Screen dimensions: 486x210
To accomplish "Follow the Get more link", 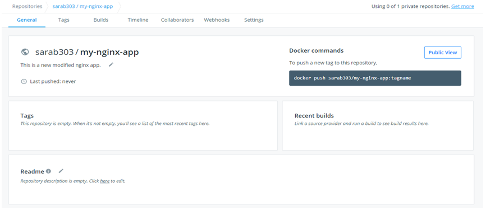I will (462, 6).
